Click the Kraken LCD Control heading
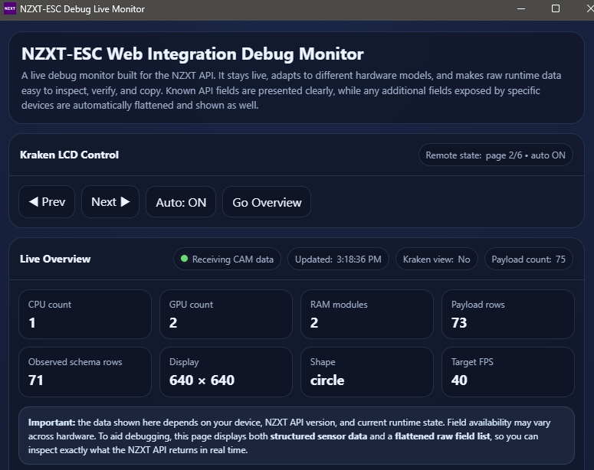The image size is (594, 470). (69, 155)
